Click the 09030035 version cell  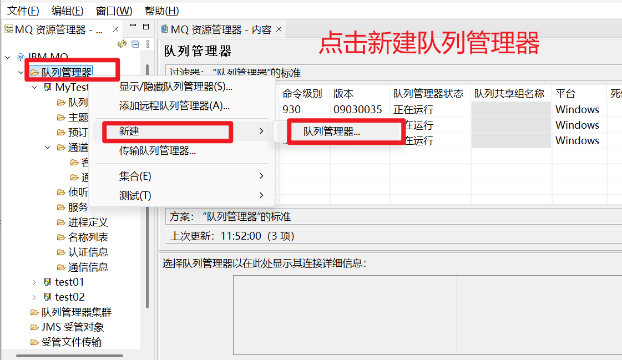pyautogui.click(x=357, y=109)
